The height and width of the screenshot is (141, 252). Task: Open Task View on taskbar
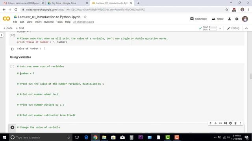point(77,137)
